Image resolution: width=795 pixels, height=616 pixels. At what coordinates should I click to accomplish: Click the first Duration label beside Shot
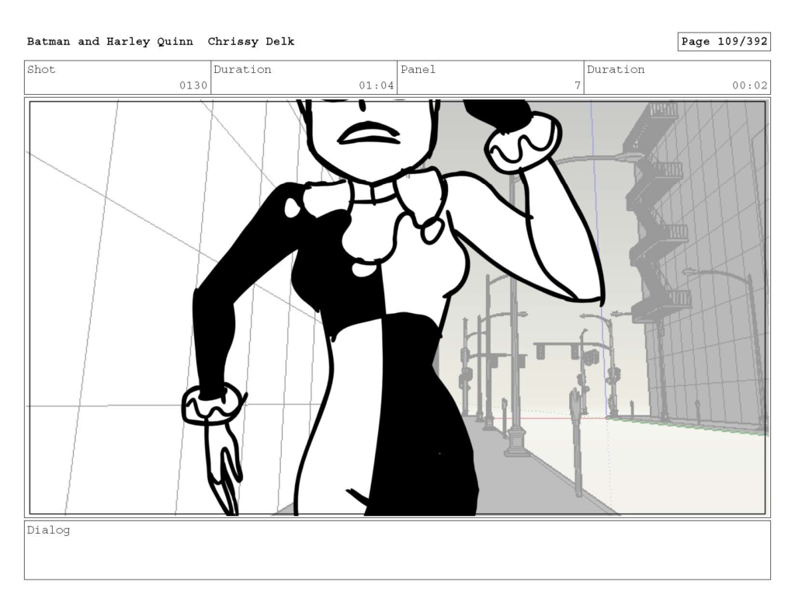[x=242, y=69]
